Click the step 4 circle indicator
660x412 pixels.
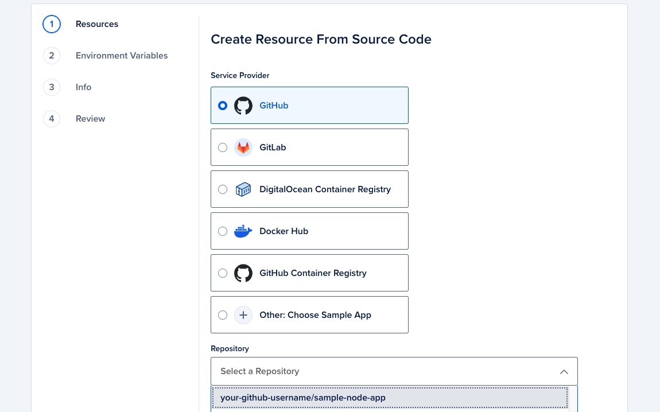52,119
